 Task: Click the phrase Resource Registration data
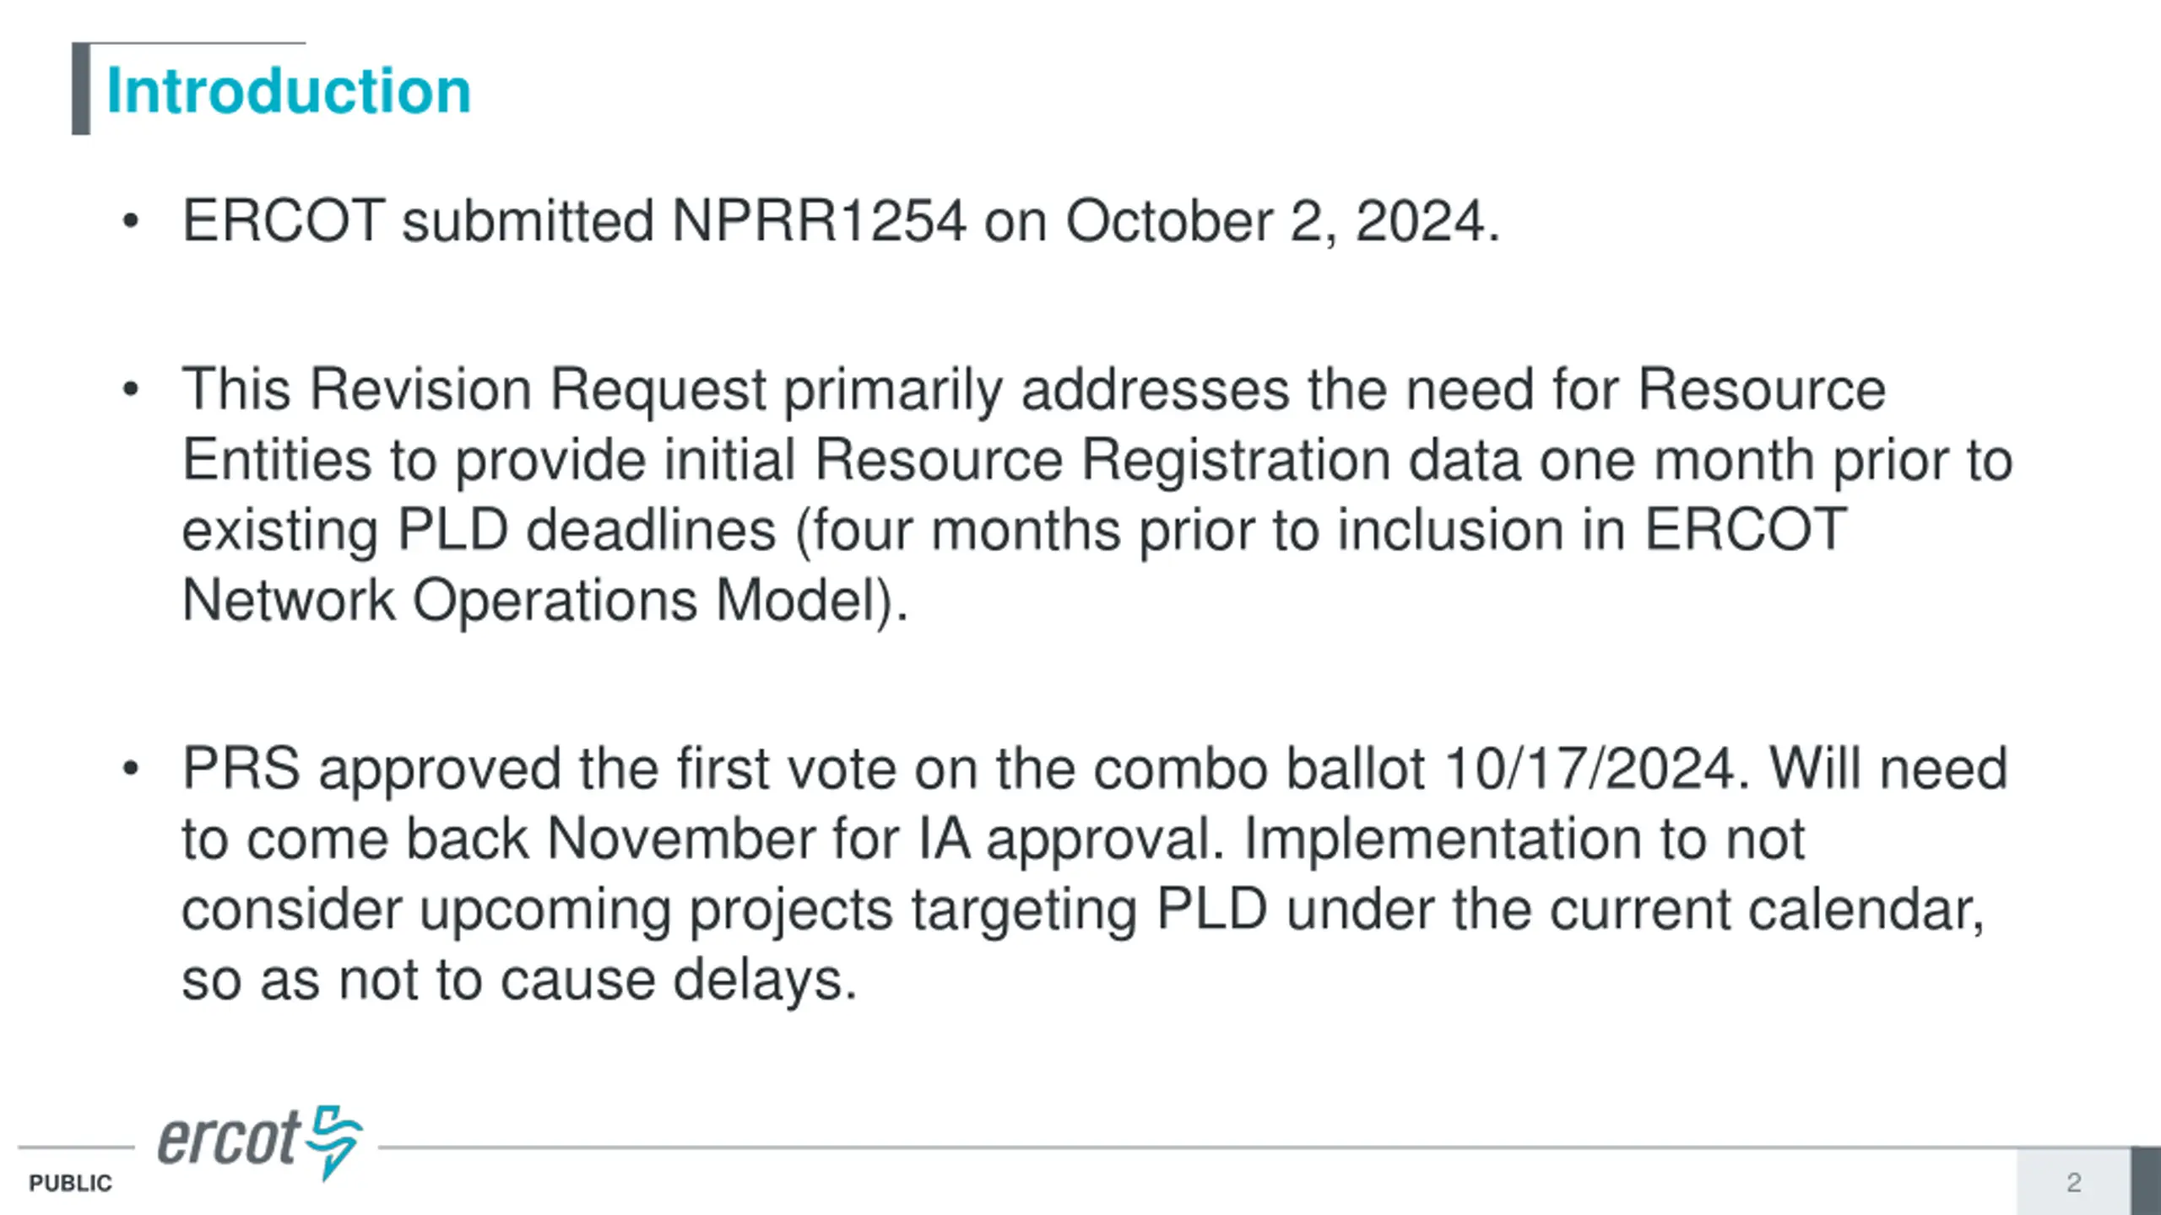point(1167,461)
